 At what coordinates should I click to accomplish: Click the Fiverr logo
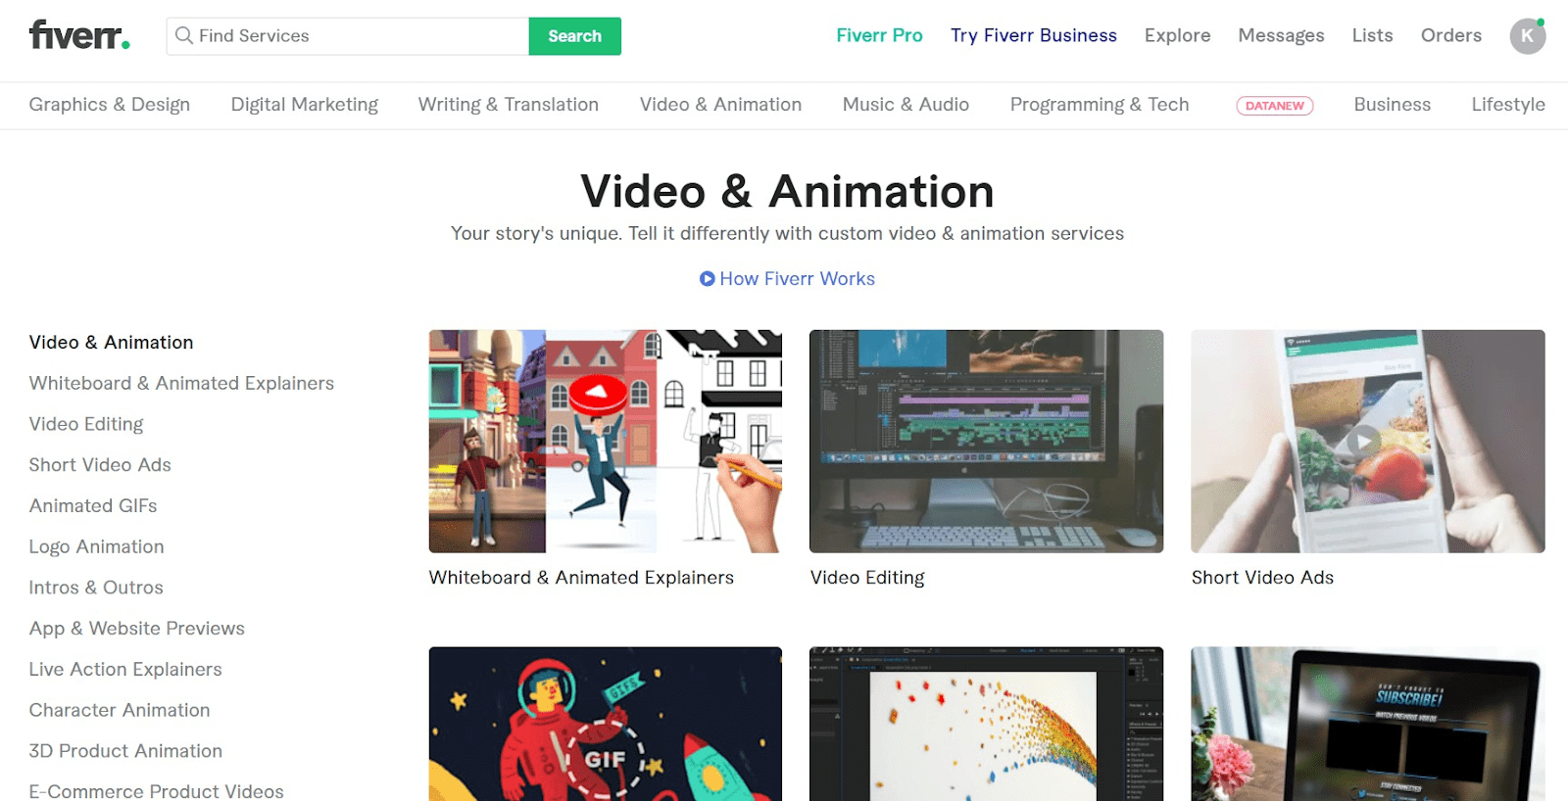click(79, 35)
